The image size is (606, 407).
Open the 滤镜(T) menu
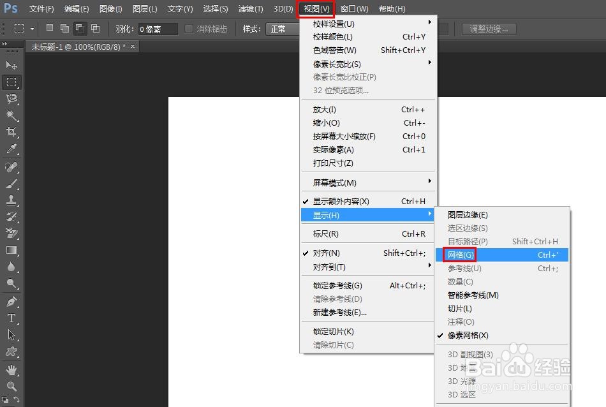(251, 8)
